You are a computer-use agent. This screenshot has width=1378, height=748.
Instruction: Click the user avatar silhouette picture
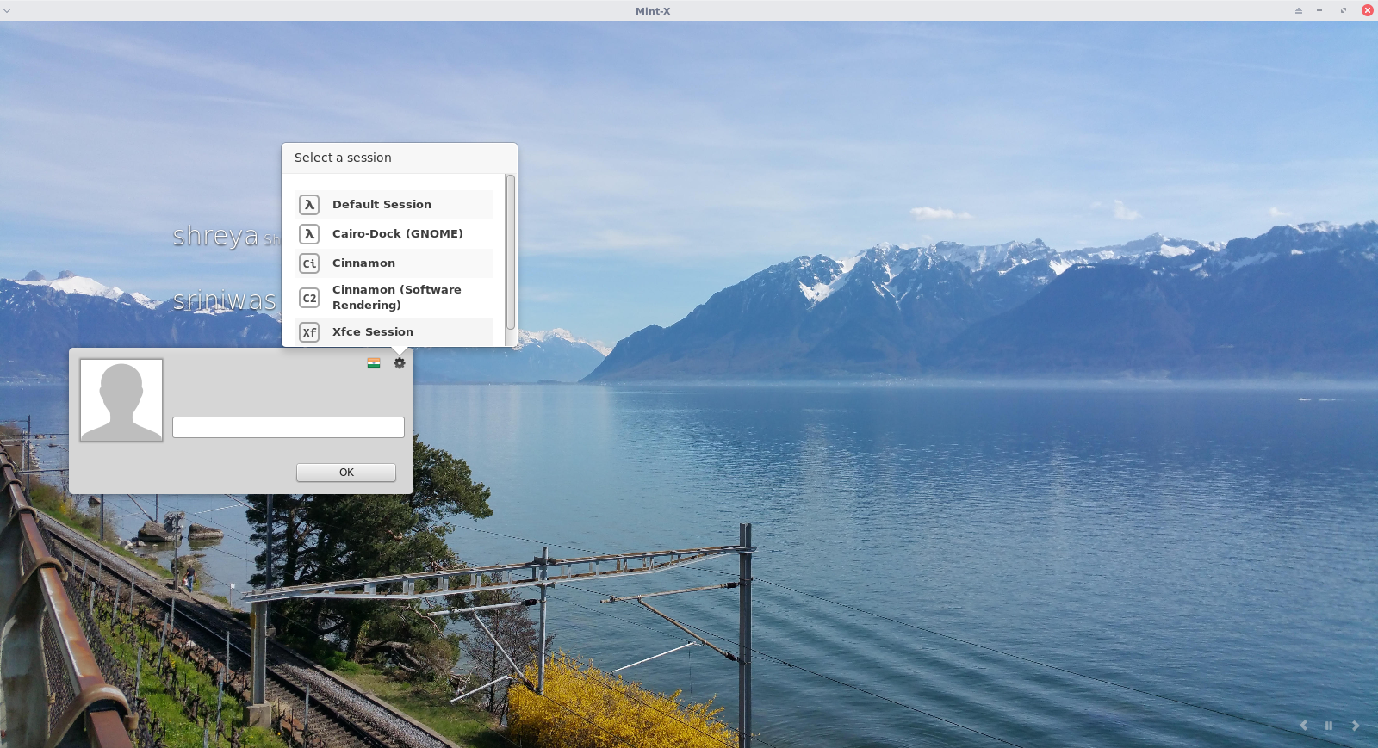pyautogui.click(x=121, y=400)
